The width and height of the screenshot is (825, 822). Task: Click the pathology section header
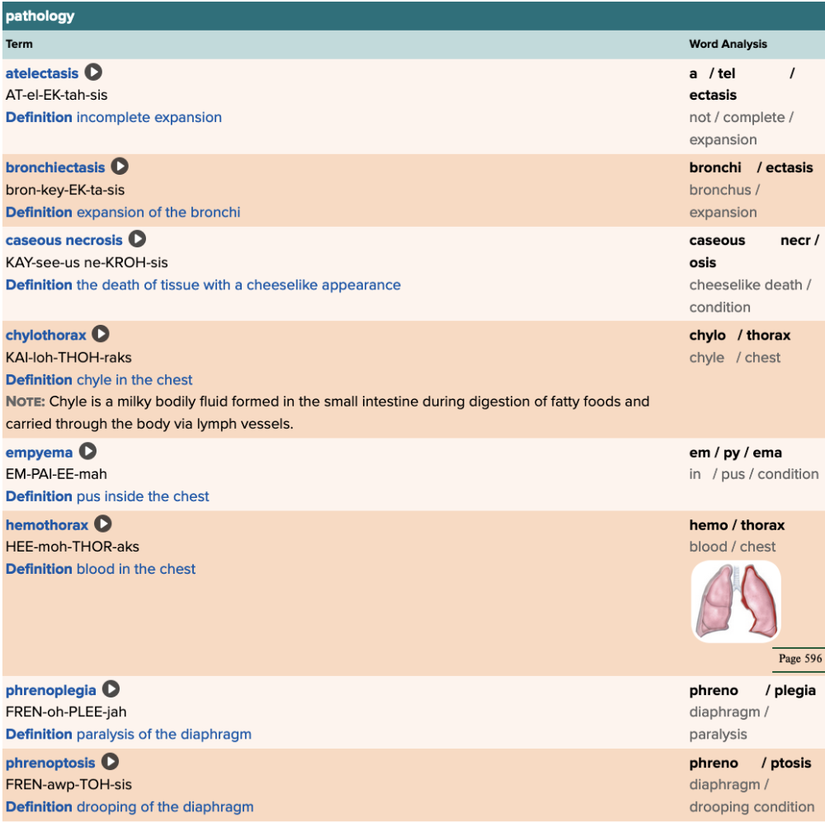click(x=40, y=16)
